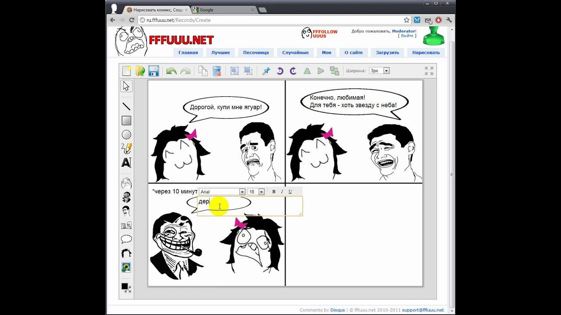Select the speech bubble tool
561x315 pixels.
(126, 239)
